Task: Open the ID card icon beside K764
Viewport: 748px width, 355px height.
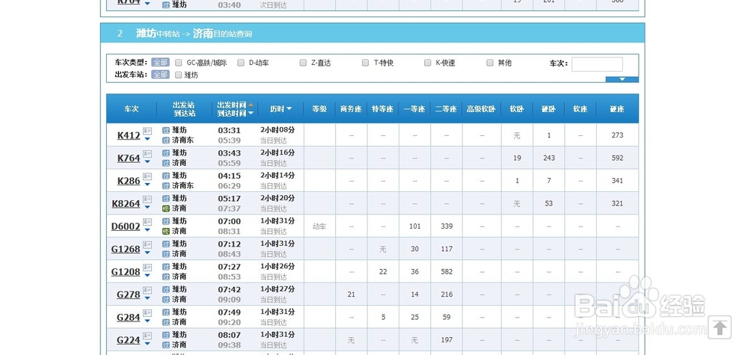Action: 147,153
